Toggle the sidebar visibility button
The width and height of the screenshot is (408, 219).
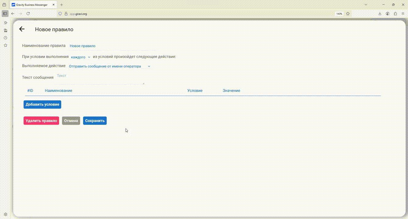[x=5, y=14]
